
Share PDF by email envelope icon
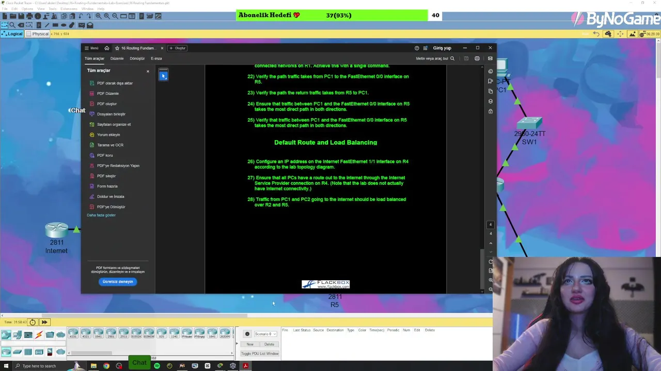coord(490,59)
